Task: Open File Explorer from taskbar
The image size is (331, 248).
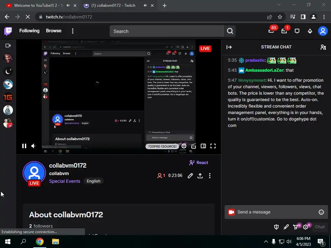Action: click(56, 242)
